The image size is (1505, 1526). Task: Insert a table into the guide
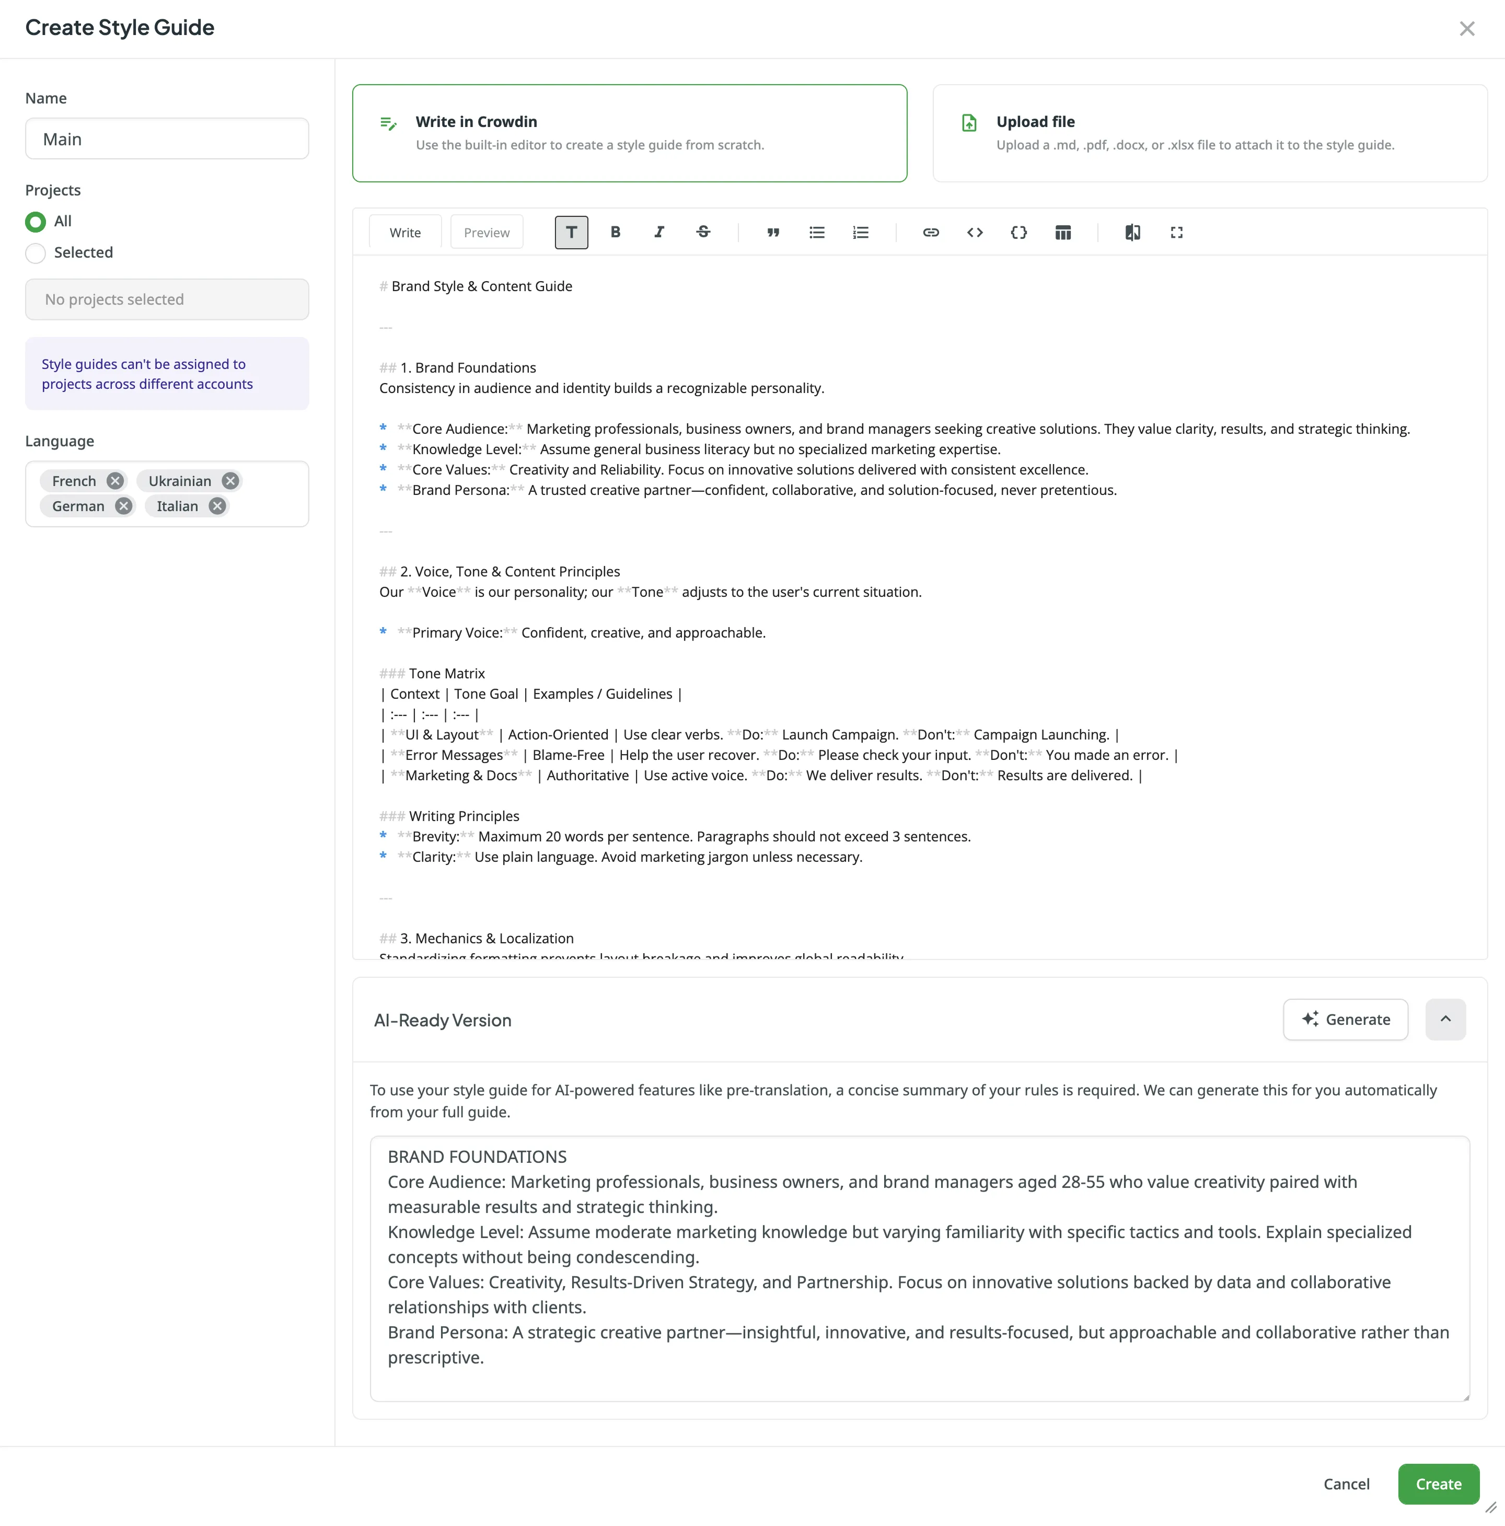[1062, 232]
